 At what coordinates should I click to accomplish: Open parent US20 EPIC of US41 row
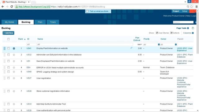[x=185, y=49]
